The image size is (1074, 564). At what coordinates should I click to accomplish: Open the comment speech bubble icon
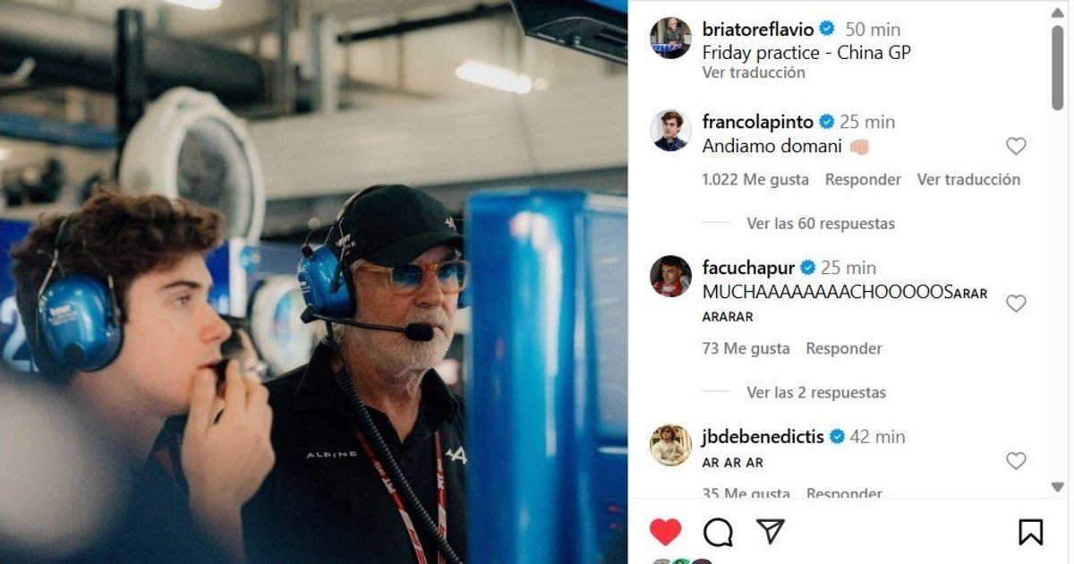click(718, 532)
